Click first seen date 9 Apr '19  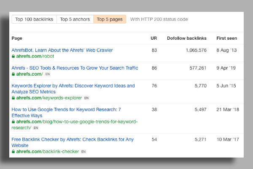click(x=226, y=68)
